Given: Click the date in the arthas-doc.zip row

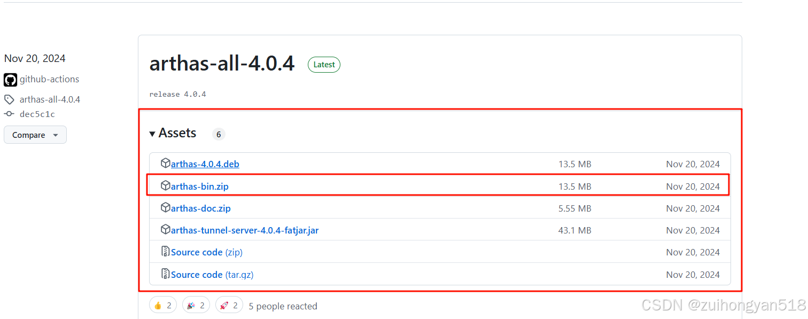Looking at the screenshot, I should [693, 208].
